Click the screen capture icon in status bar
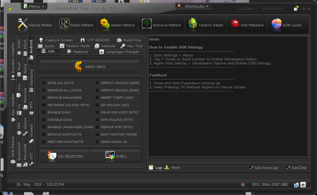317x195 pixels. tap(303, 185)
